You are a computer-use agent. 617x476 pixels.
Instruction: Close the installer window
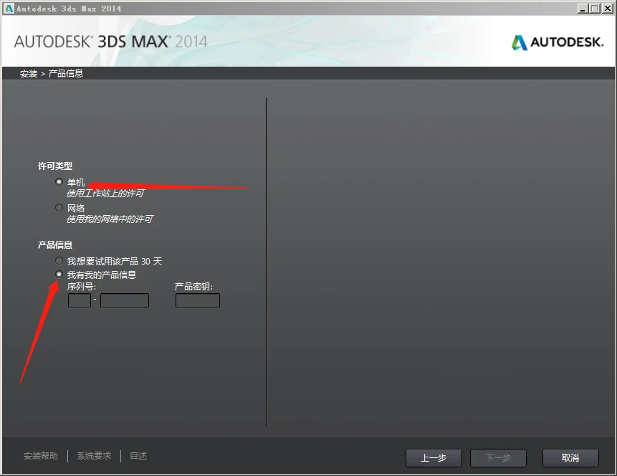pyautogui.click(x=607, y=9)
